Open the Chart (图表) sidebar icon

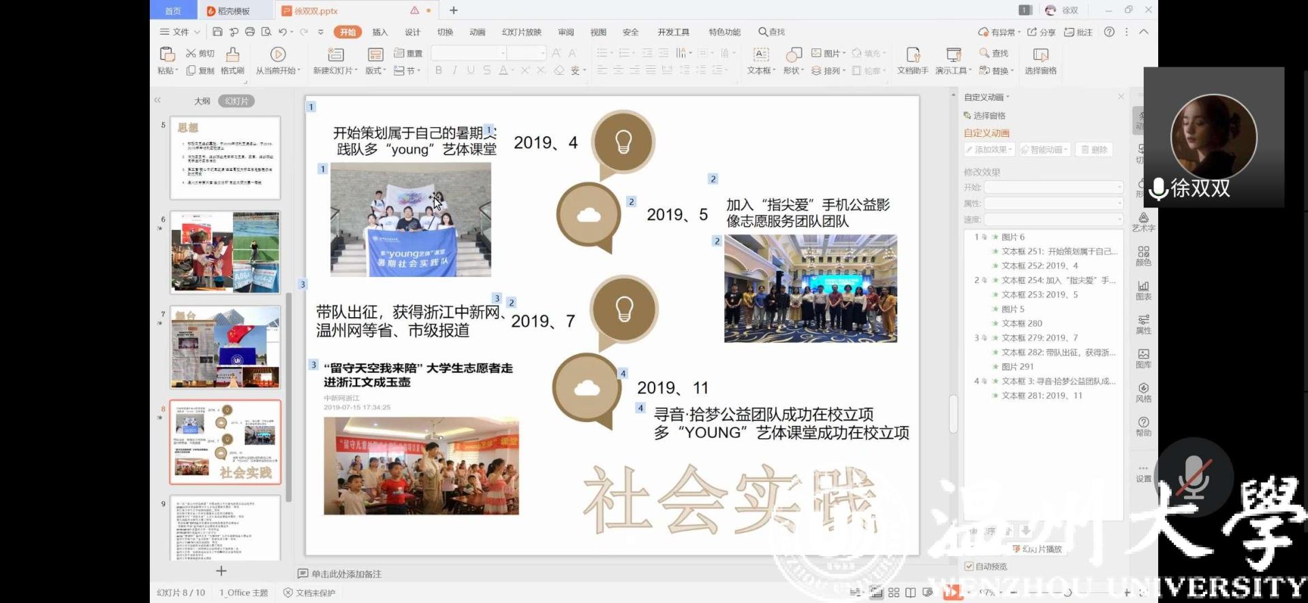coord(1143,291)
